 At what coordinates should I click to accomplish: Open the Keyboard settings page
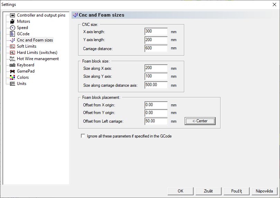[x=25, y=65]
